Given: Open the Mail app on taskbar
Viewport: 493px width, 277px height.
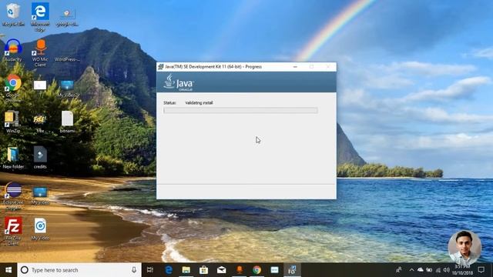Looking at the screenshot, I should click(x=222, y=270).
